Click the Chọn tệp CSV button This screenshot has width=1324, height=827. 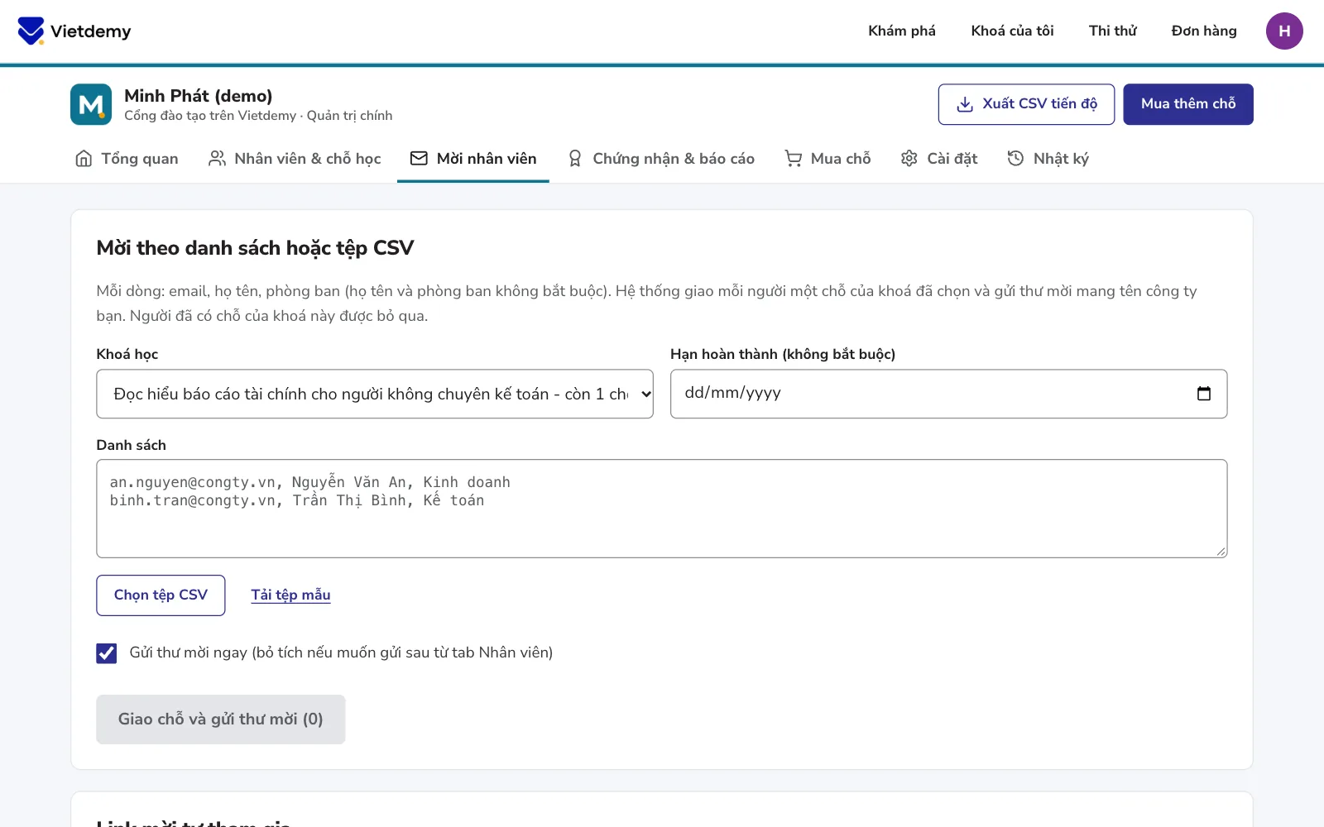pyautogui.click(x=161, y=595)
